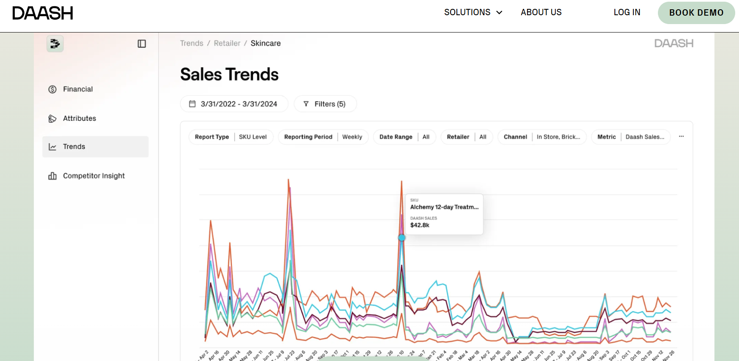Screen dimensions: 739x361
Task: Click the Competitor Insight bar chart icon
Action: point(52,176)
